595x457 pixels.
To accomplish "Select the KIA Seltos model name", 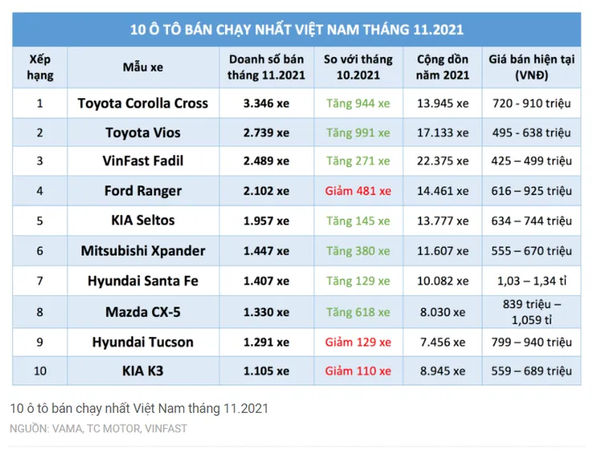I will 143,220.
